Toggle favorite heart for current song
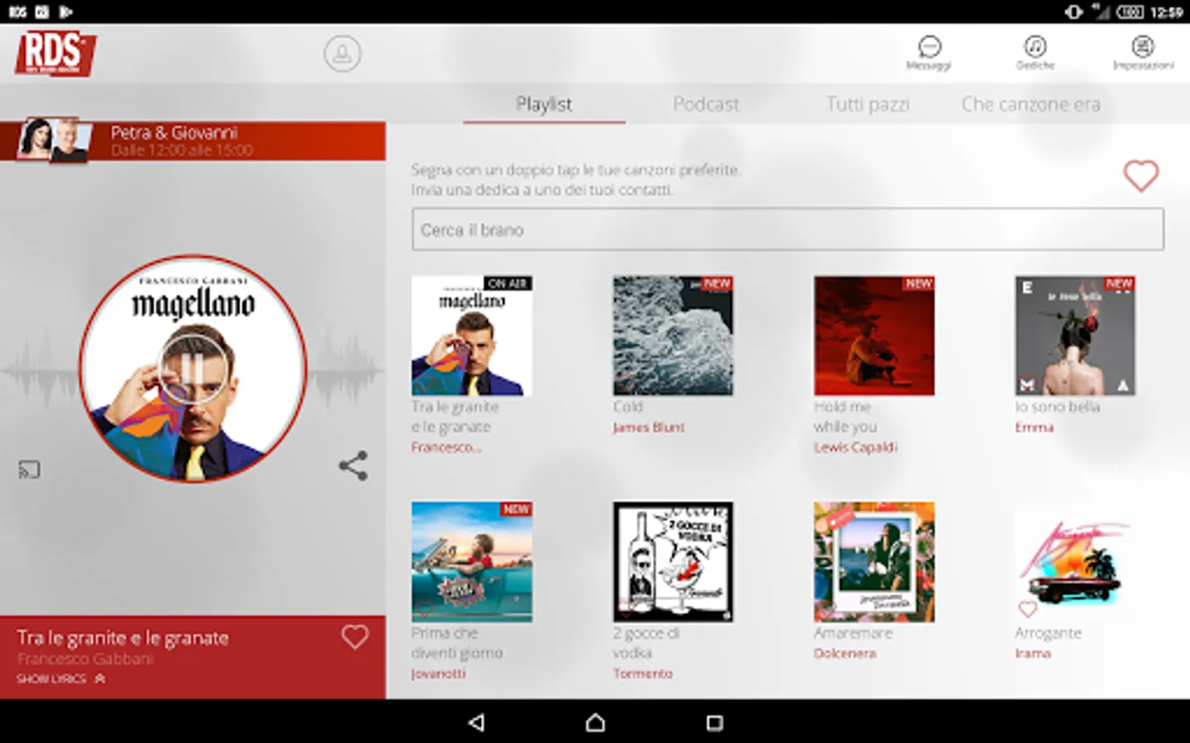Screen dimensions: 1190x743 (x=355, y=637)
